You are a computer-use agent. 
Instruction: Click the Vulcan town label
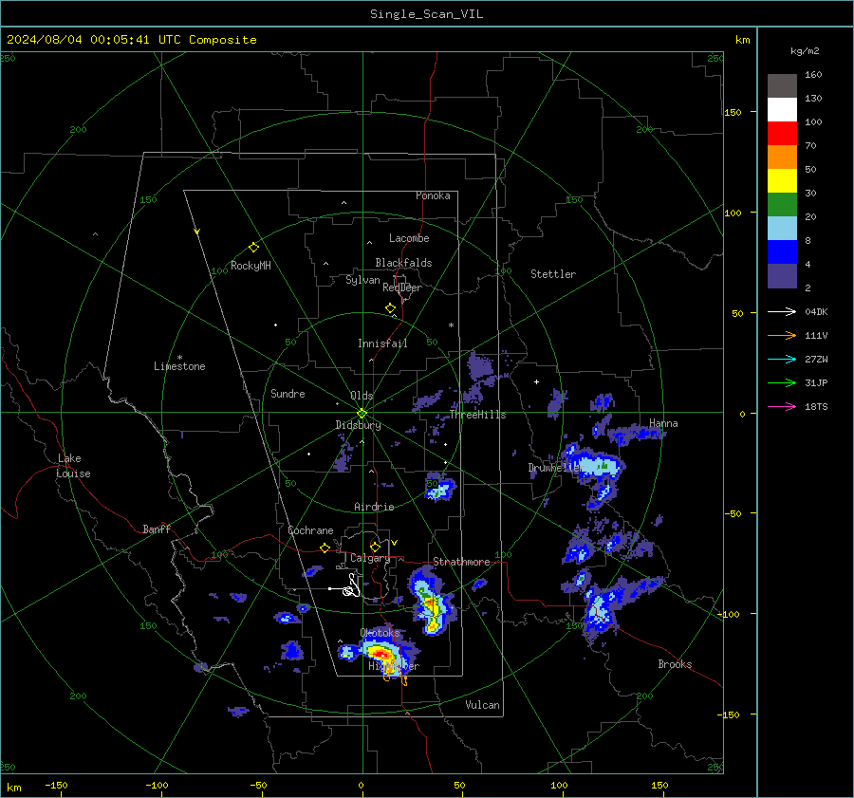point(482,705)
